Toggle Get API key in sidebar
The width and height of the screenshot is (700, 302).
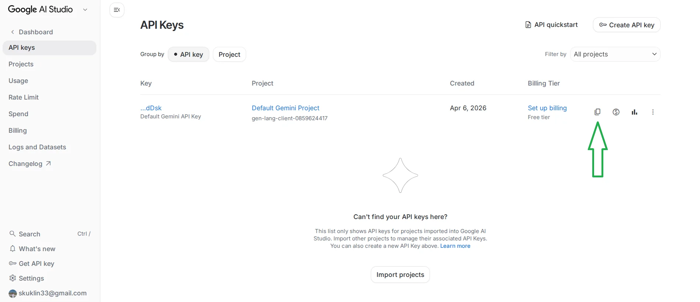click(x=36, y=263)
